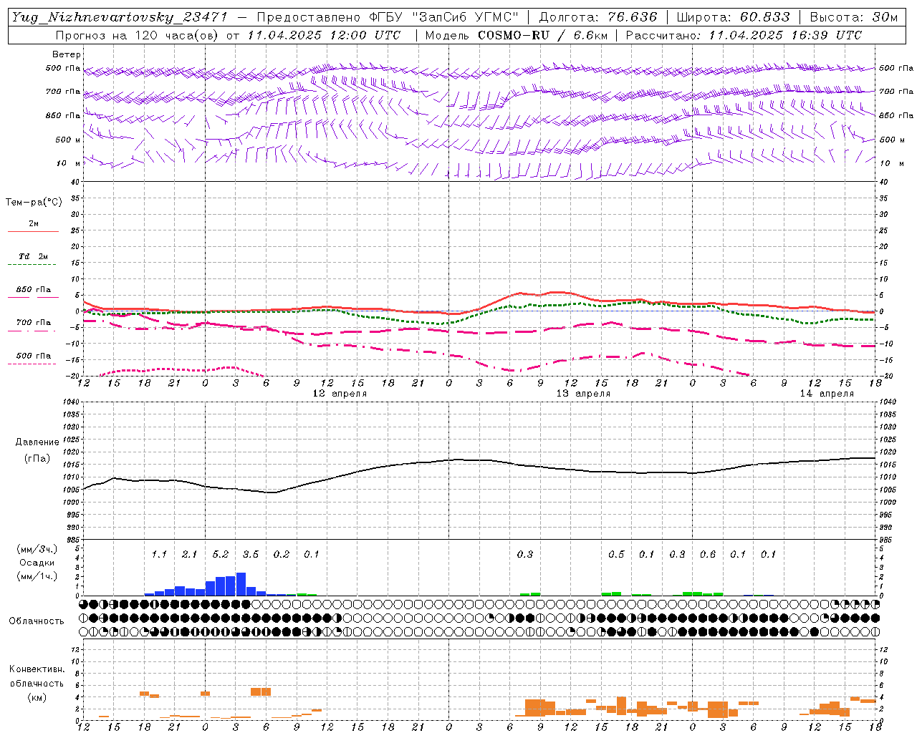
Task: Click the longitude value "Долгота: 76.636"
Action: pos(597,18)
